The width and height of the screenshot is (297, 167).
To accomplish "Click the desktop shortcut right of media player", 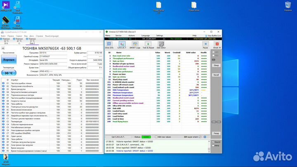I will coord(17,7).
